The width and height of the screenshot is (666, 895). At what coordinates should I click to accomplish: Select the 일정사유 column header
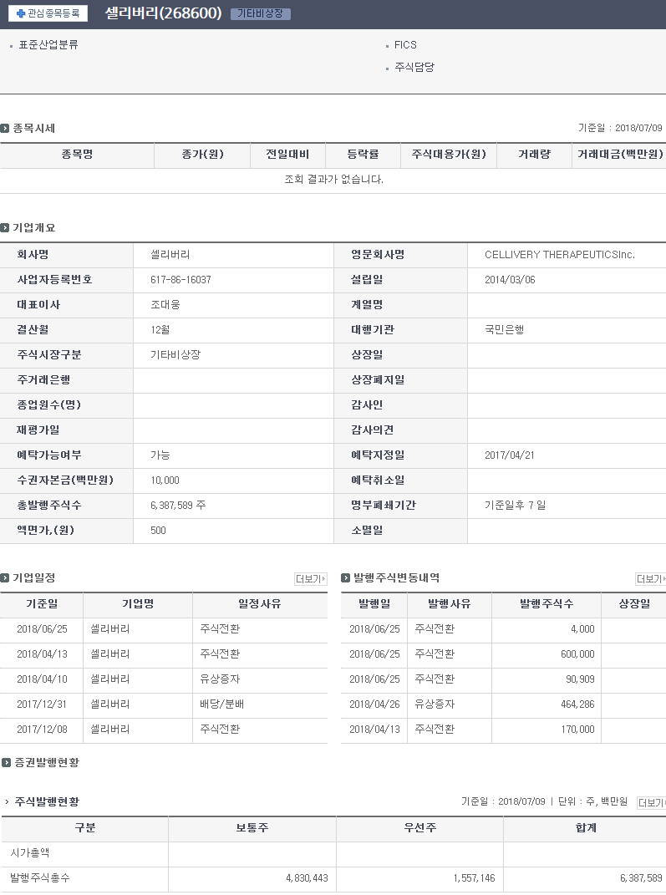[260, 604]
